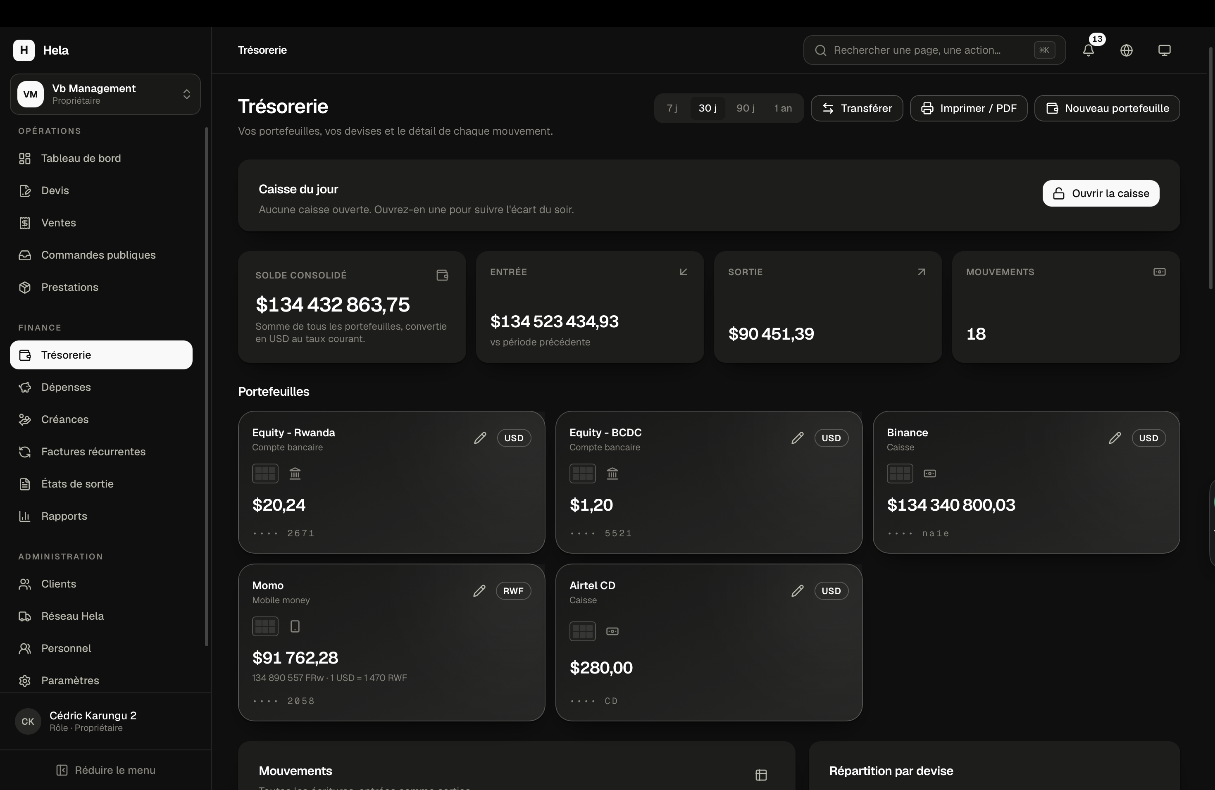Expand the Vb Management organization switcher

(x=105, y=94)
